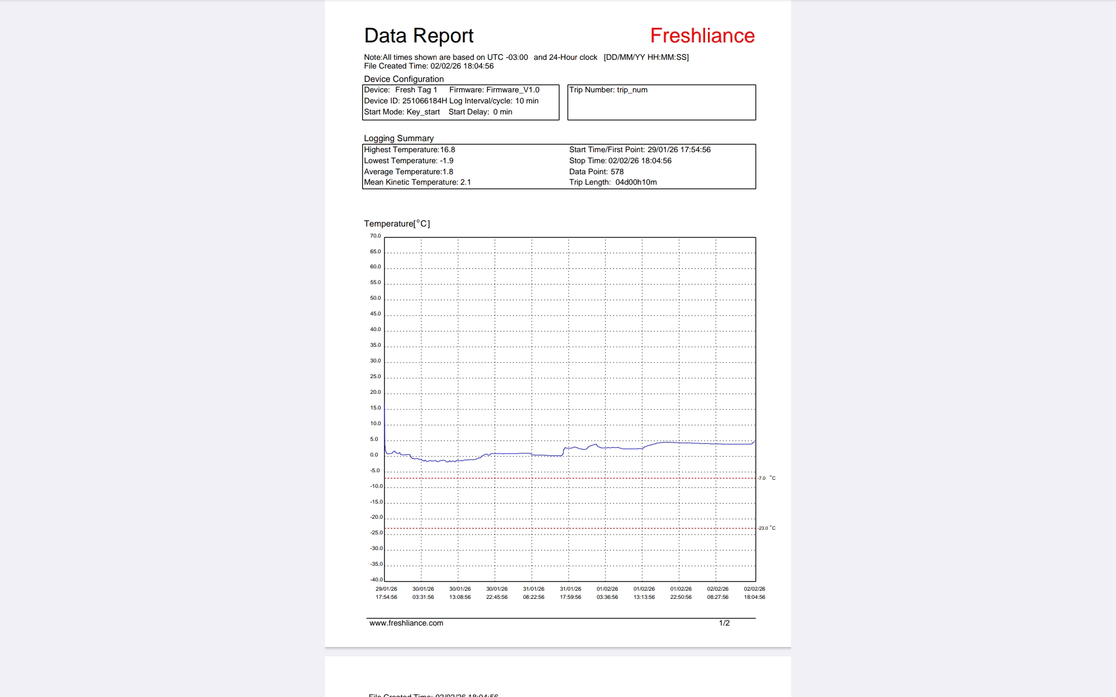Click the www.freshliance.com footer link
Viewport: 1116px width, 697px height.
tap(406, 623)
